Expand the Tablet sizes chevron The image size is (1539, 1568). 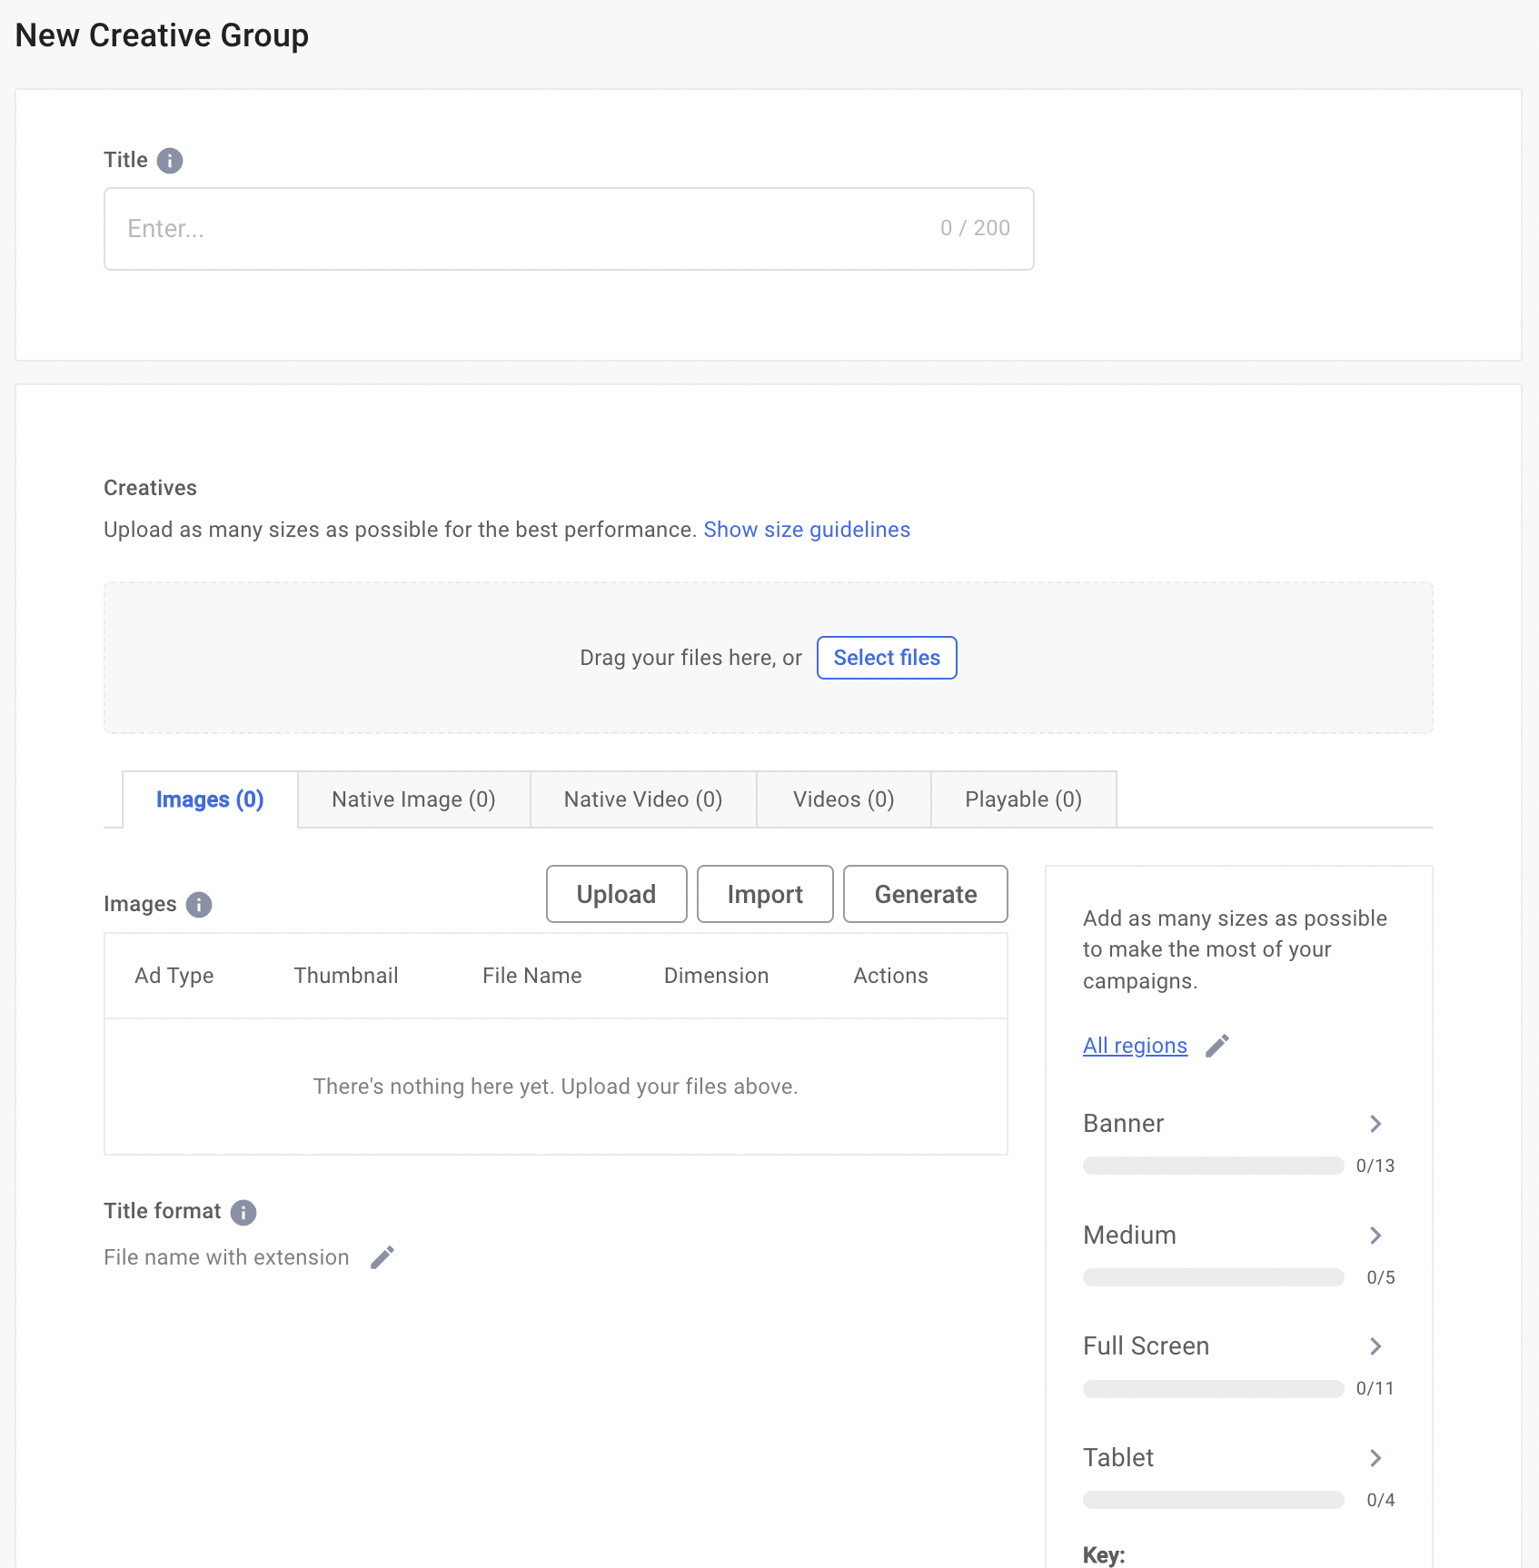tap(1375, 1458)
